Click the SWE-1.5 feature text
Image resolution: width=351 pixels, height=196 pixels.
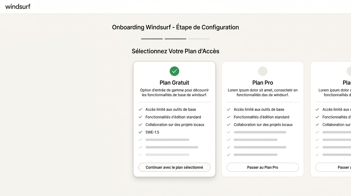tap(152, 132)
